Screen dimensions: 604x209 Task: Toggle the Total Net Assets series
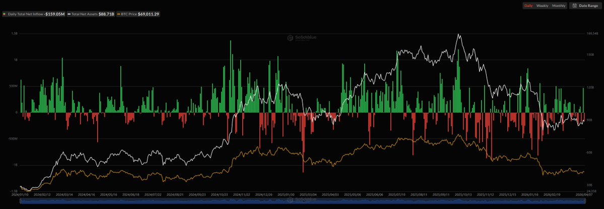pos(91,14)
